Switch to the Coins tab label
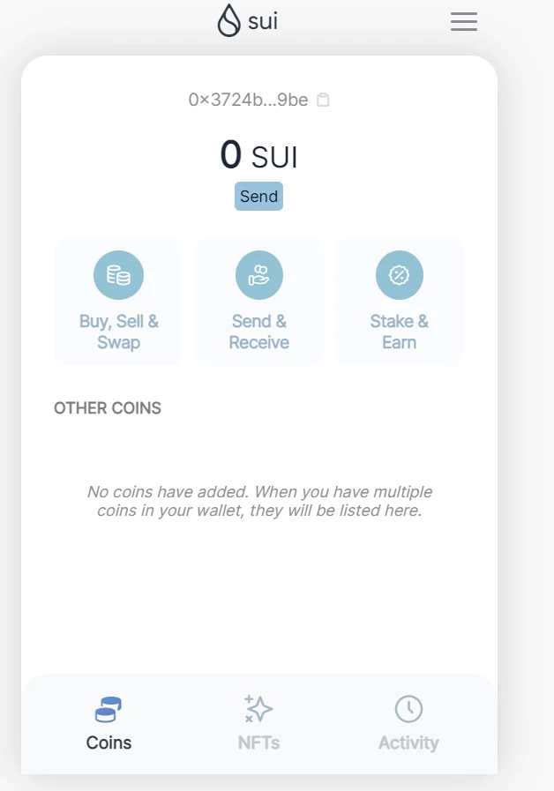 [109, 742]
